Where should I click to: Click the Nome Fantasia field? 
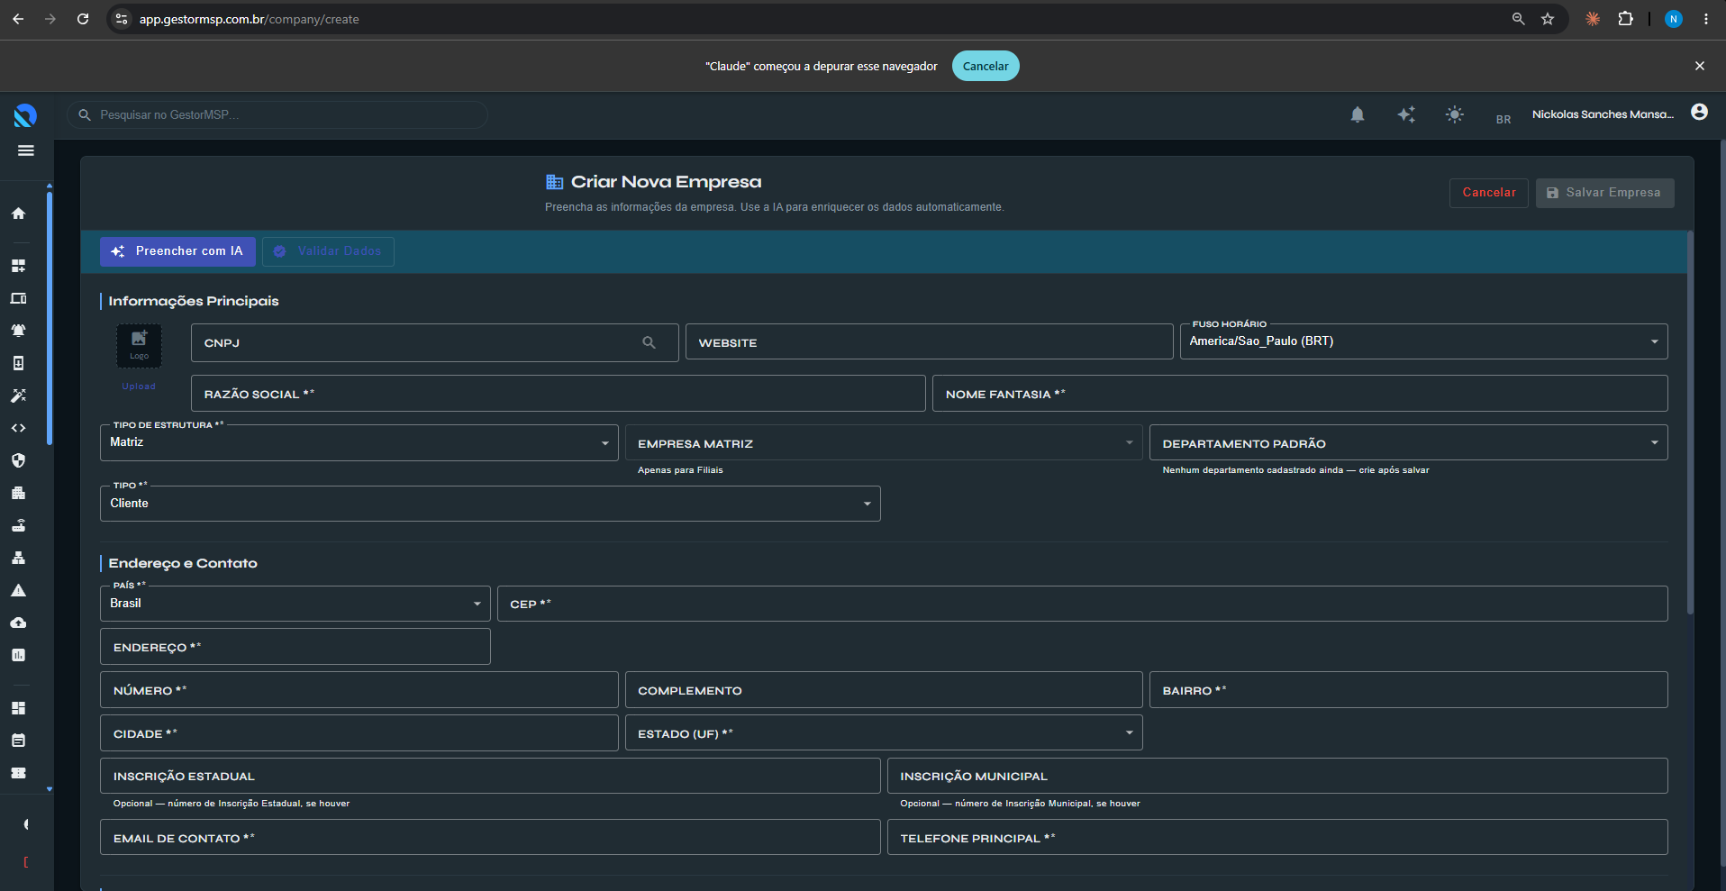click(1300, 394)
